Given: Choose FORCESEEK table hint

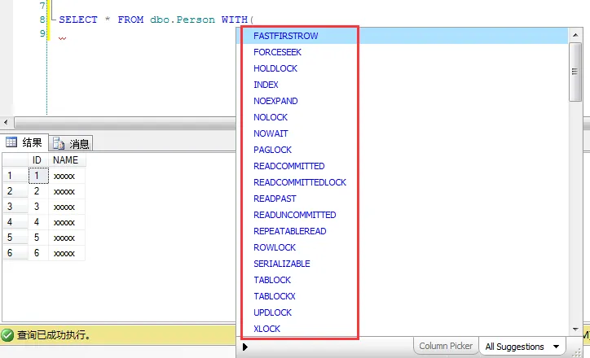Looking at the screenshot, I should pyautogui.click(x=277, y=52).
